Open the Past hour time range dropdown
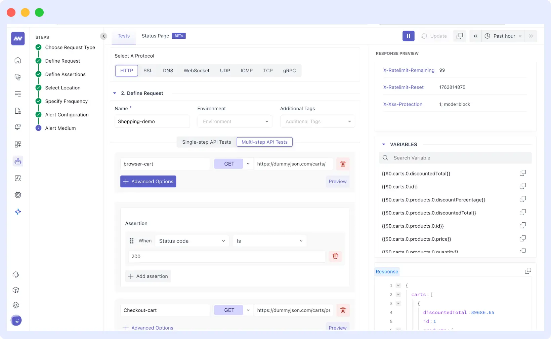Image resolution: width=551 pixels, height=339 pixels. point(503,36)
